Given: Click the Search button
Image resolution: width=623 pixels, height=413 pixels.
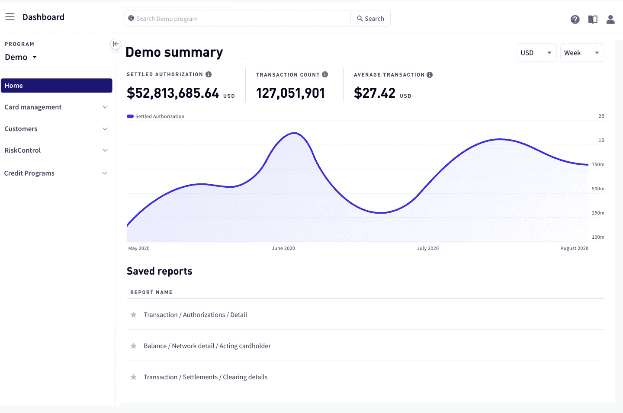Looking at the screenshot, I should click(x=370, y=18).
